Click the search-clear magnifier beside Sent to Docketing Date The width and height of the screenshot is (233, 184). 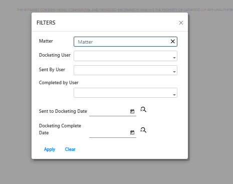[143, 110]
